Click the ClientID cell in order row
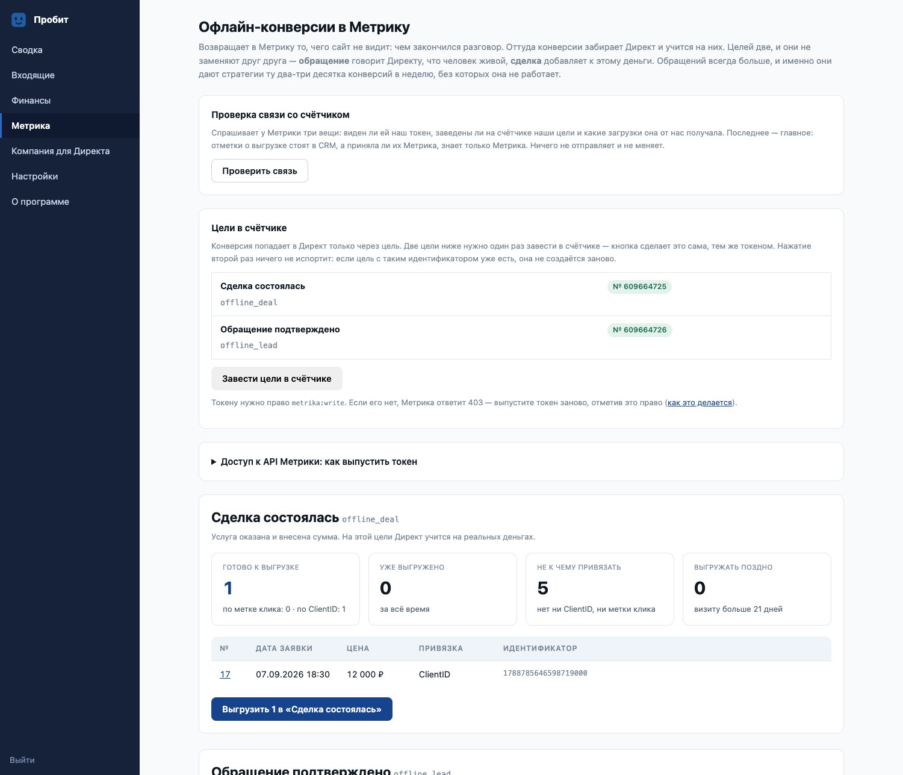903x775 pixels. [x=435, y=674]
